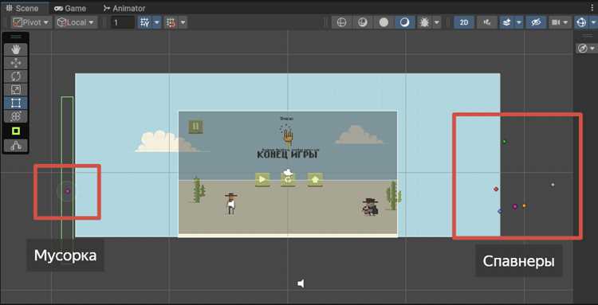Click the tools overlay drag handle
Viewport: 598px width, 305px height.
(16, 37)
